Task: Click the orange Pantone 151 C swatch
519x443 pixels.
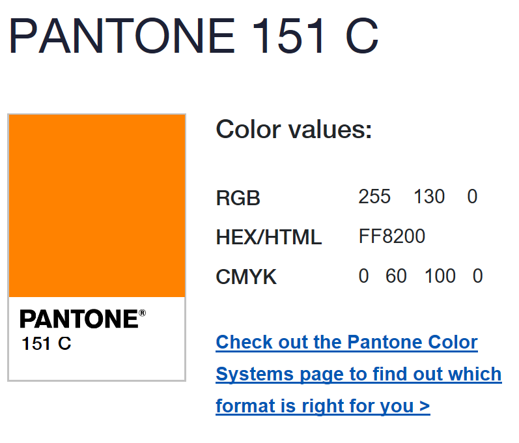Action: pos(96,206)
